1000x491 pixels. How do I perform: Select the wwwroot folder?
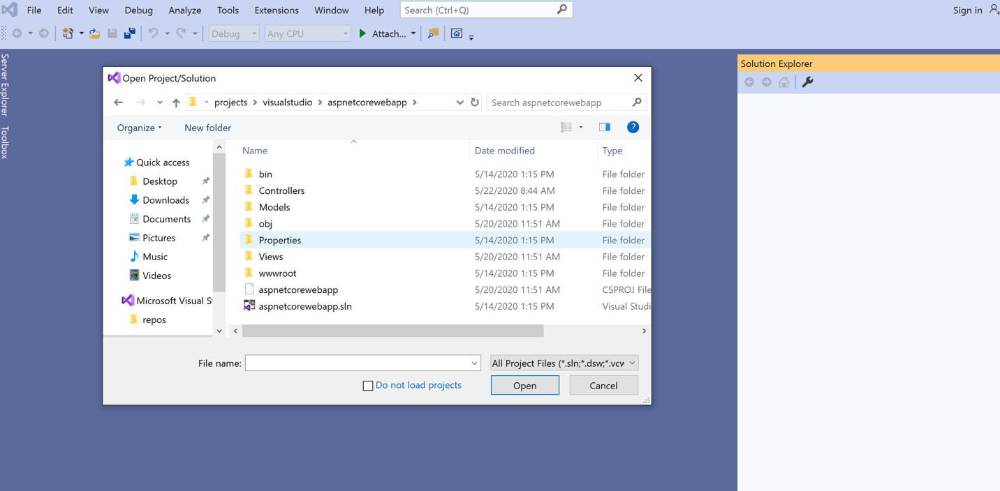click(x=277, y=273)
